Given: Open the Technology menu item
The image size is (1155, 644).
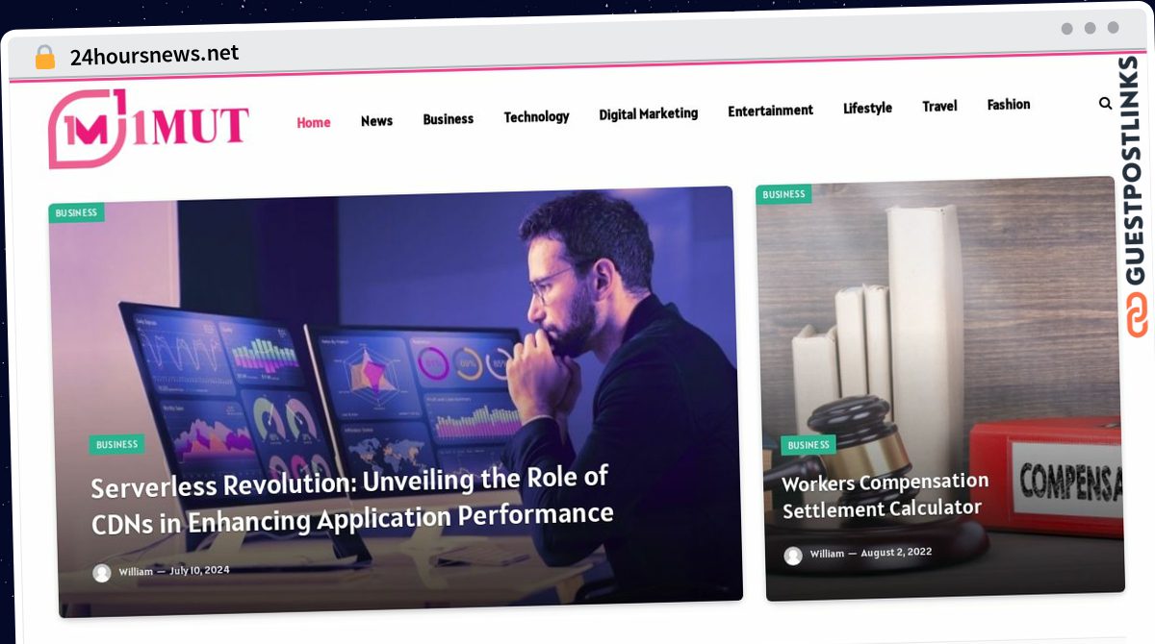Looking at the screenshot, I should [536, 116].
